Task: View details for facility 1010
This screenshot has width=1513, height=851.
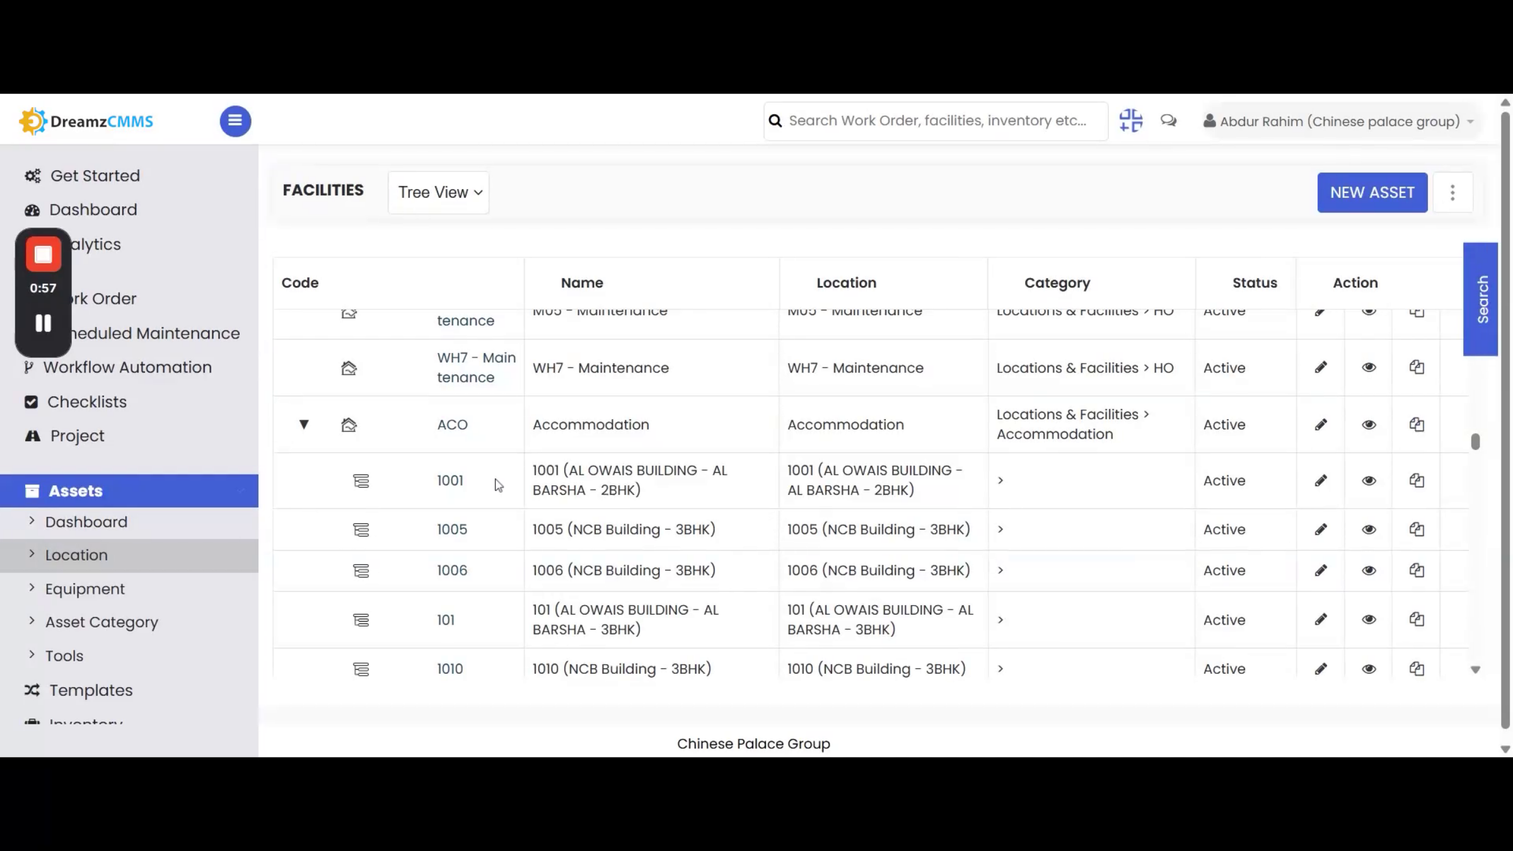Action: point(1369,669)
